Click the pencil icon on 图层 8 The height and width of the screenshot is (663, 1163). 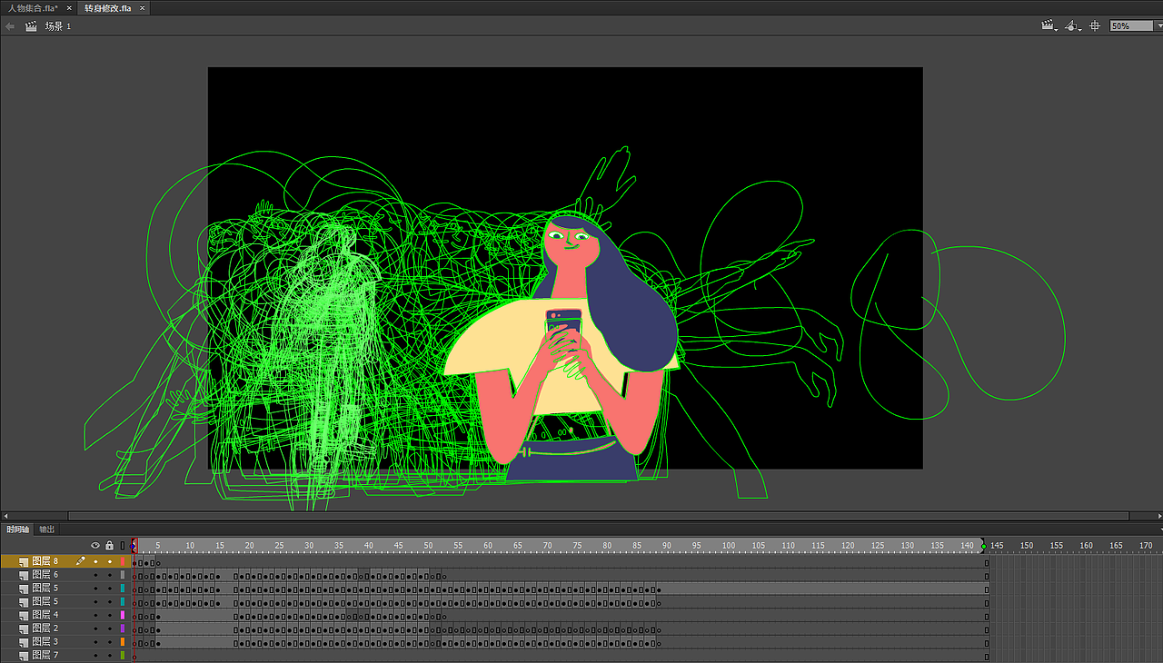pyautogui.click(x=81, y=561)
